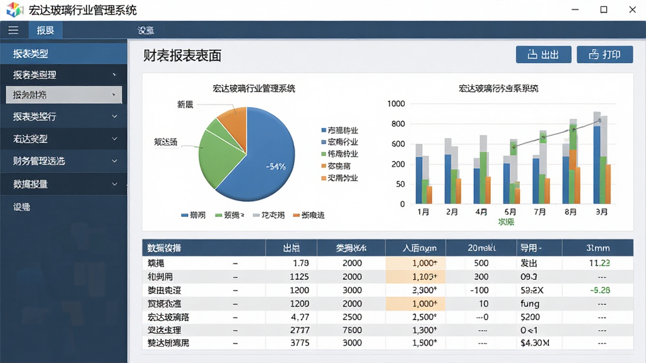The image size is (646, 363).
Task: Open the 财务管理选选 sidebar item
Action: 64,161
